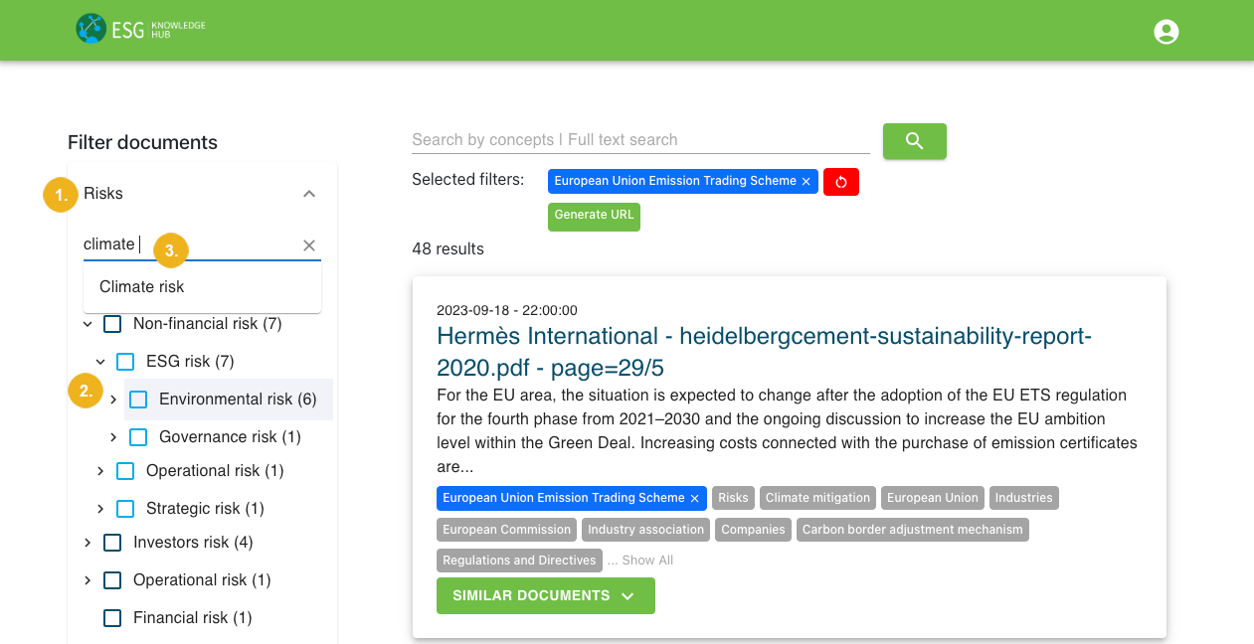Enable the Financial risk checkbox
The image size is (1254, 644).
pos(113,618)
